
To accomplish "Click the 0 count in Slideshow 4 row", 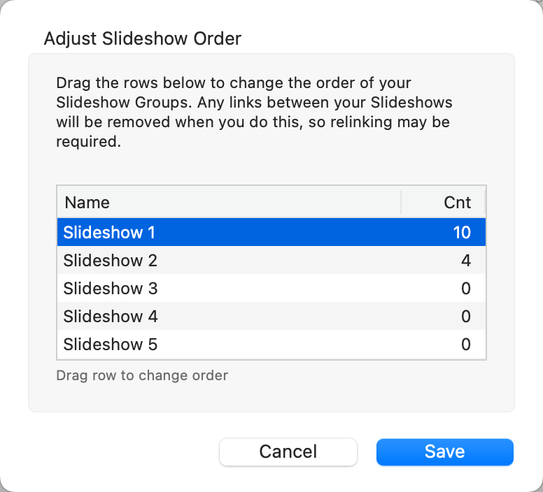I will [466, 317].
